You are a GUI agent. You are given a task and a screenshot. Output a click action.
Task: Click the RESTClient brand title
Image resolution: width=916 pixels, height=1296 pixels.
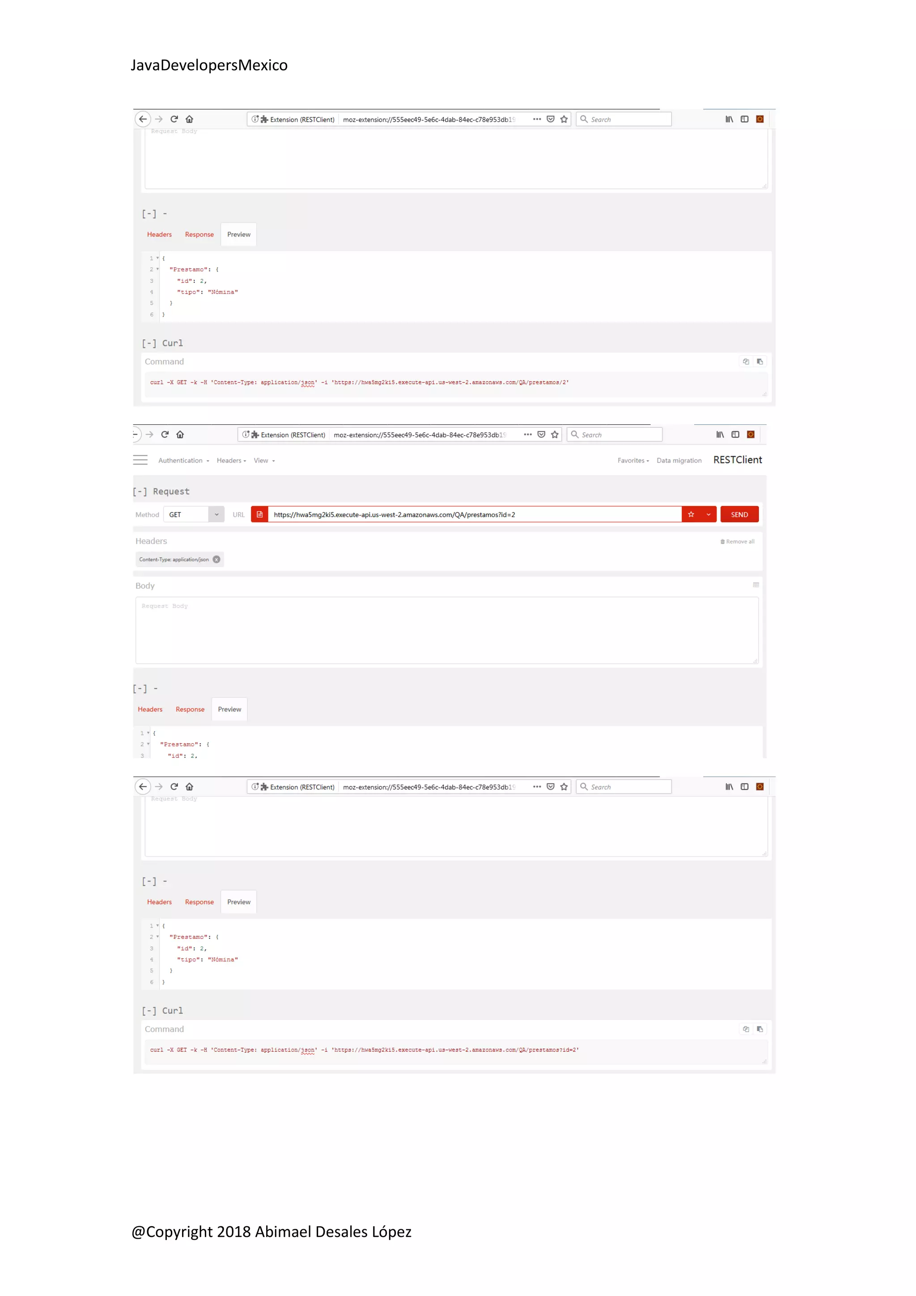click(x=737, y=460)
